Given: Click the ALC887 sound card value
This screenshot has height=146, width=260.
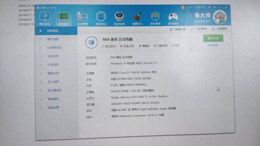Looking at the screenshot, I should (x=144, y=109).
